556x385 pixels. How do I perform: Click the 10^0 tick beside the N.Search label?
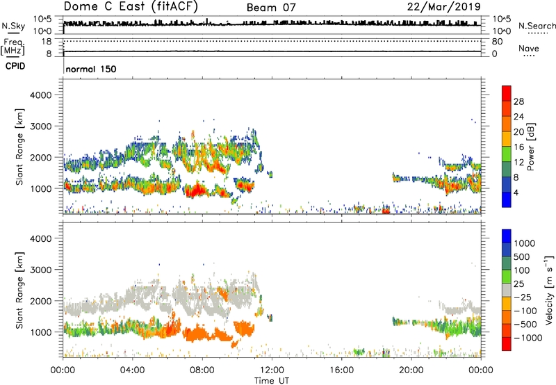[501, 31]
